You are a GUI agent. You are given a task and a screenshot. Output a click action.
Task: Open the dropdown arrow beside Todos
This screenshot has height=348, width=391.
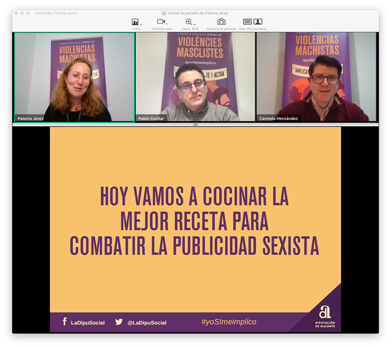pos(141,24)
